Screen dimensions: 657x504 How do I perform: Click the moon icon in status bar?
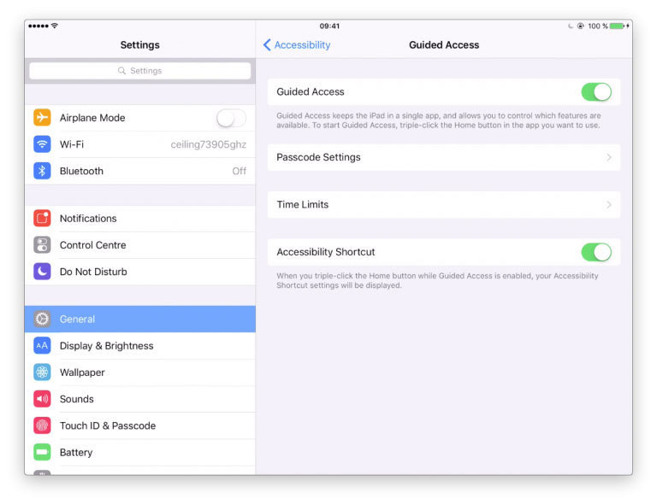click(571, 26)
